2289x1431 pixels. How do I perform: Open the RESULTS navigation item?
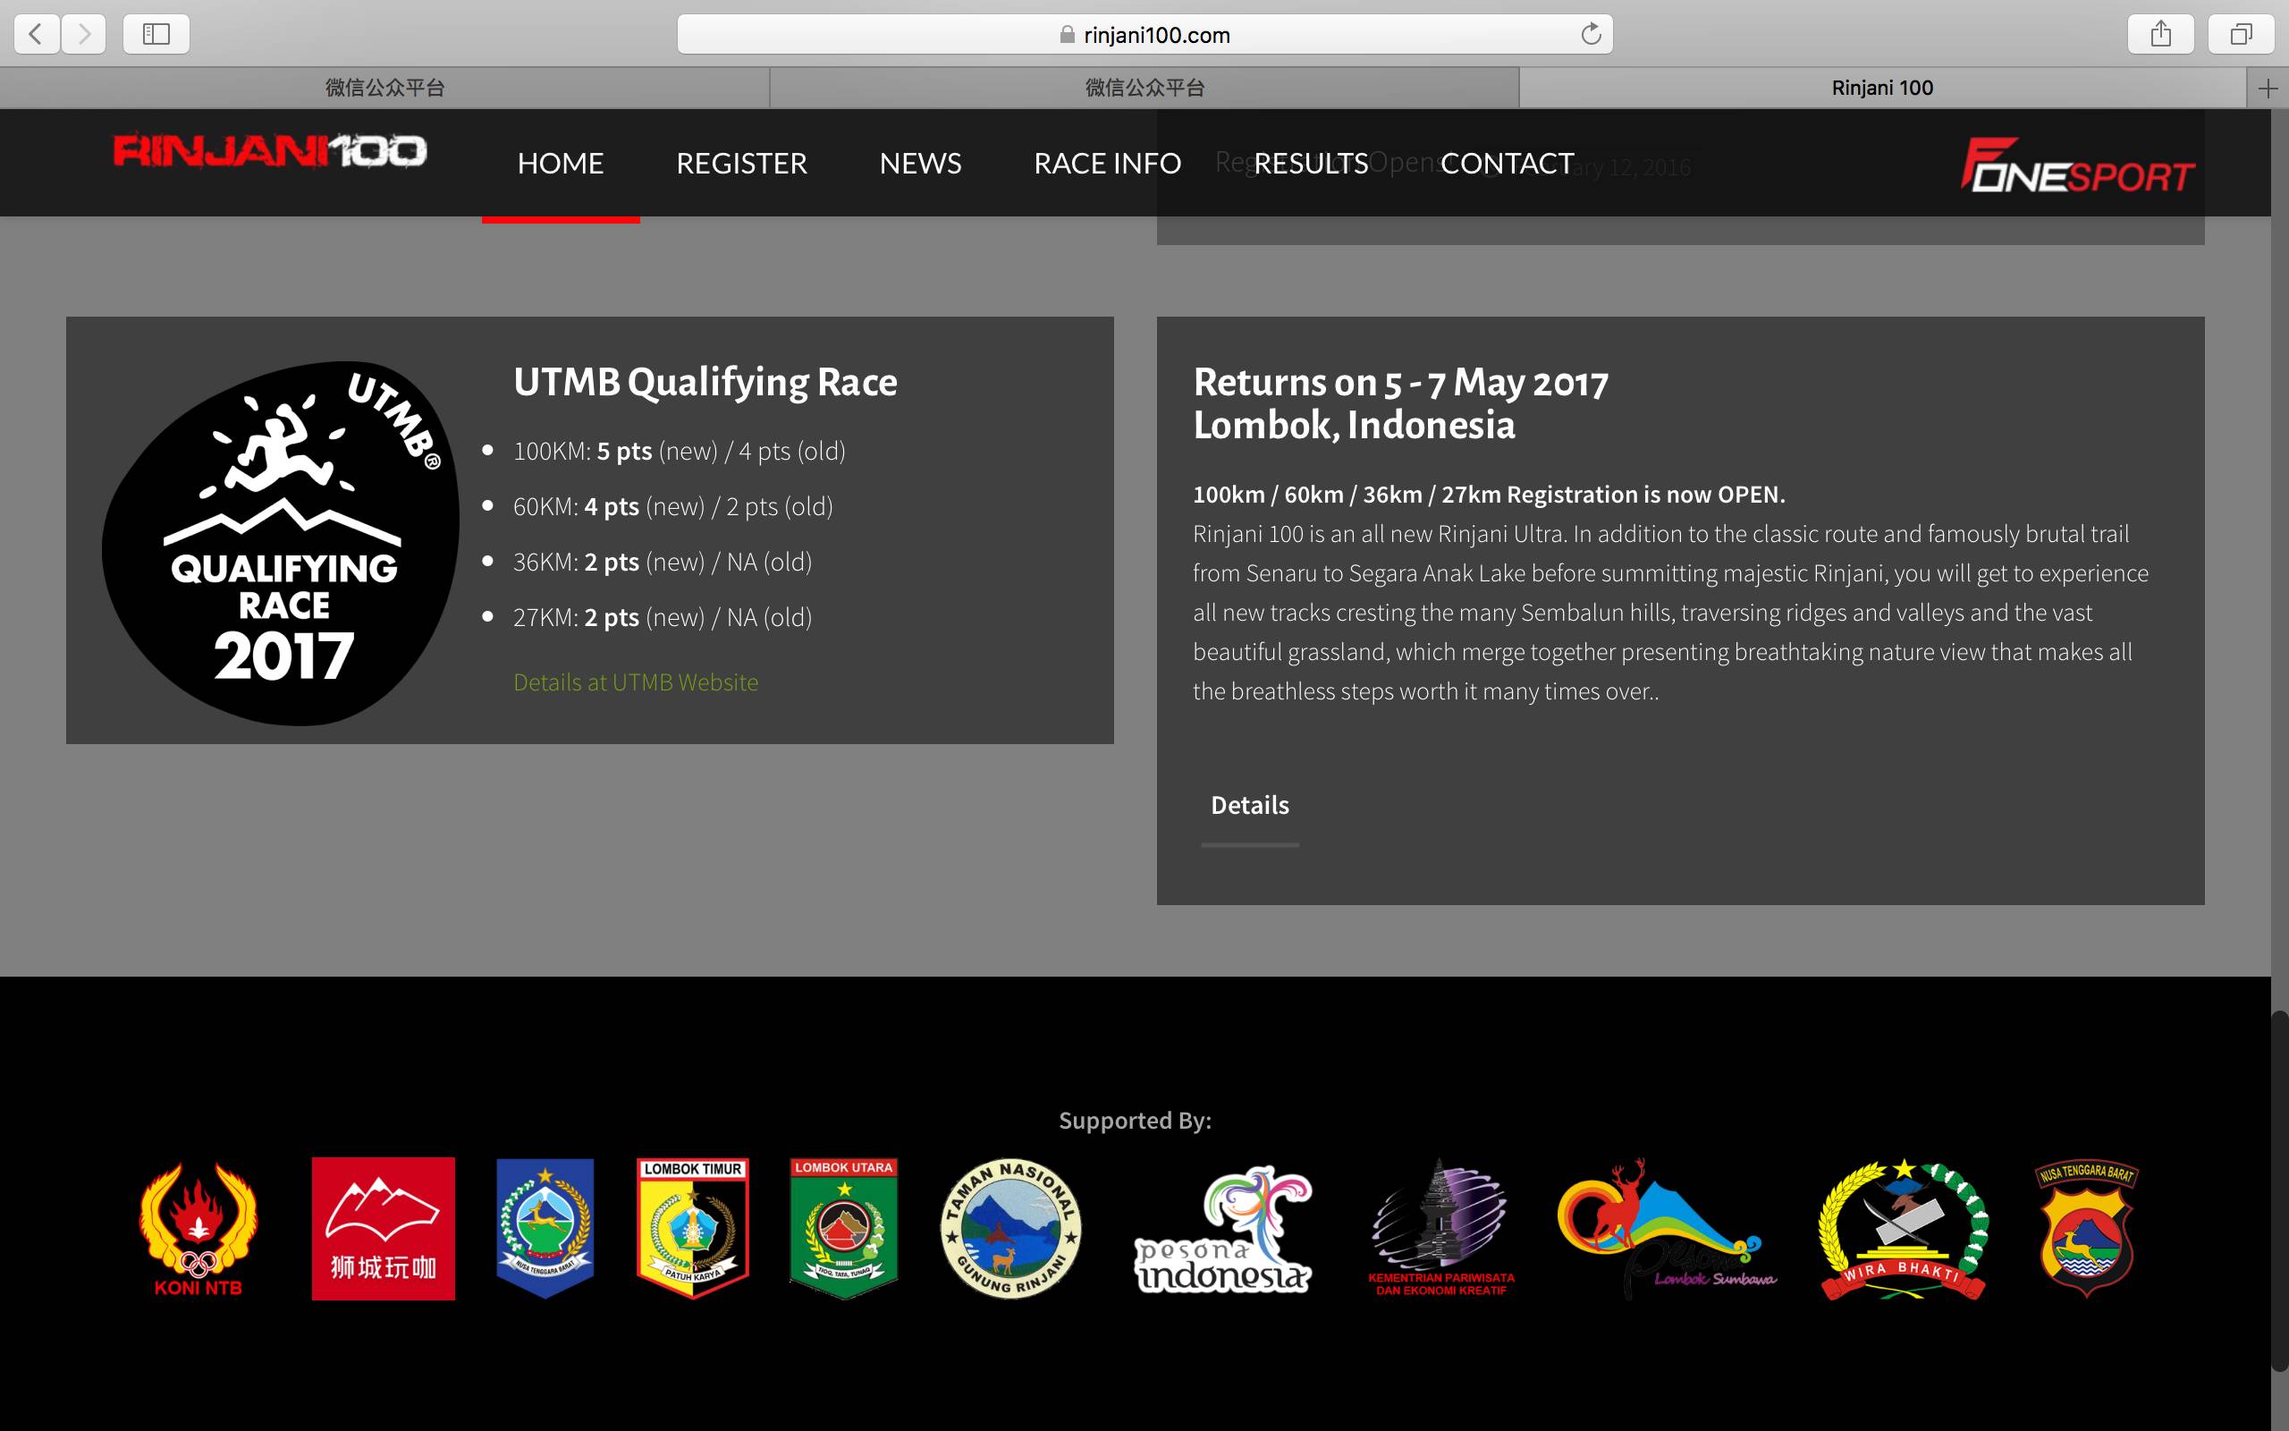pos(1311,163)
